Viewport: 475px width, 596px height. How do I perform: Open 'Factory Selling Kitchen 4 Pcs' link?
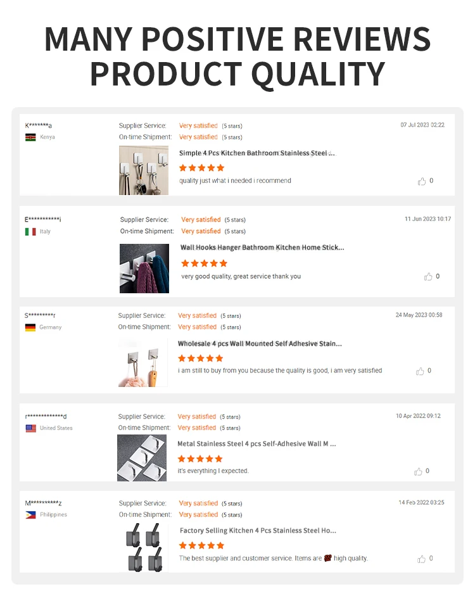pos(258,531)
